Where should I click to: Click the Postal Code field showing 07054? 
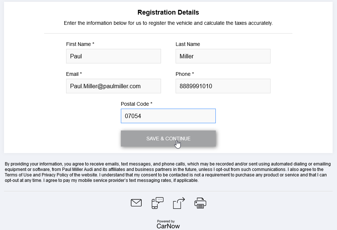pos(168,116)
